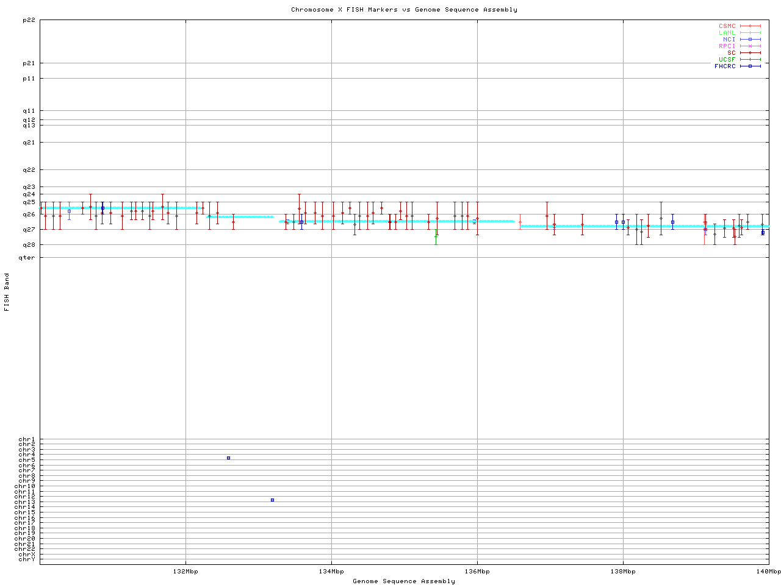Click the p22 band label on y-axis

point(28,20)
